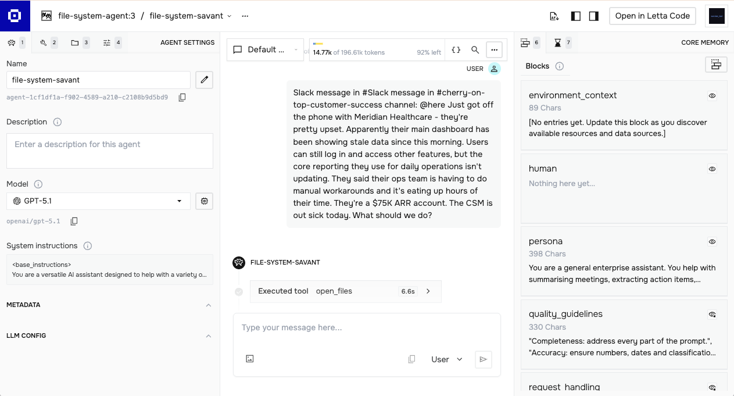Open the User role dropdown
The image size is (734, 396).
[447, 359]
